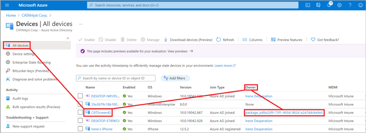Click the Enable toolbar button
Screen dimensions: 366x133
click(x=86, y=40)
